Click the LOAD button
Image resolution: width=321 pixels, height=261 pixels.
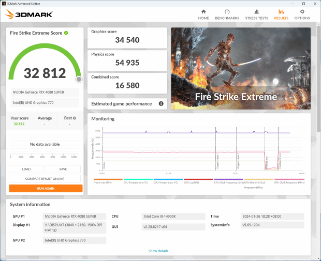[26, 169]
